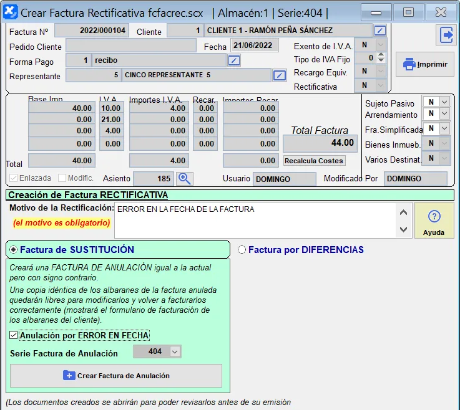Toggle the Enlazada checkbox
460x410 pixels.
(x=13, y=178)
